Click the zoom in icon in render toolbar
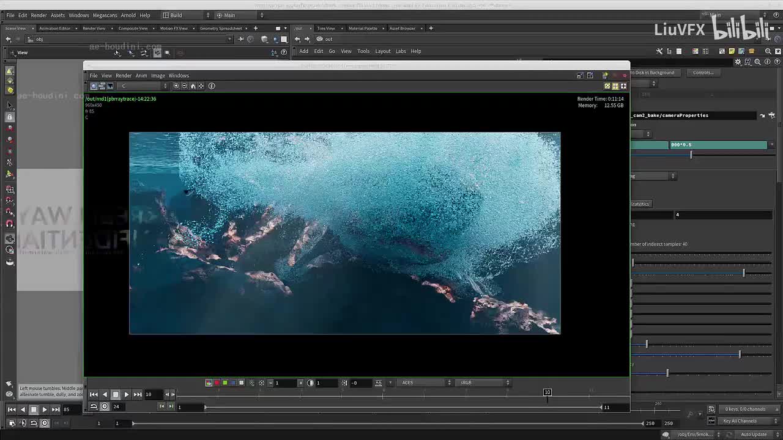Viewport: 783px width, 440px height. click(176, 86)
